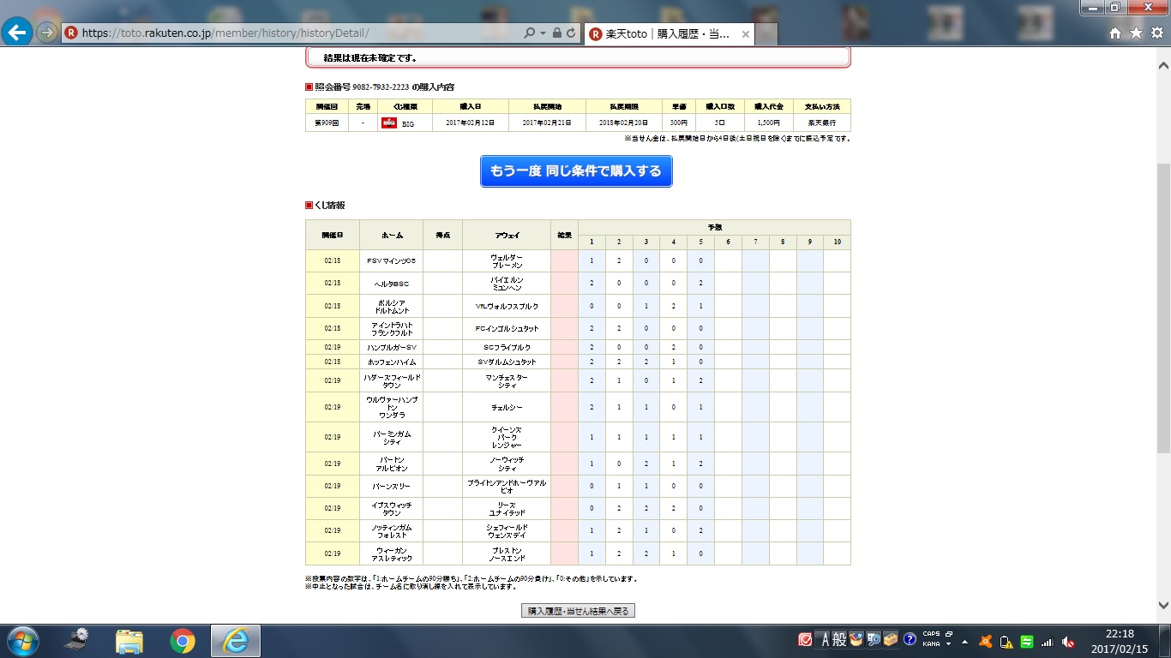Image resolution: width=1171 pixels, height=658 pixels.
Task: Click the muted volume speaker icon
Action: coord(1068,641)
